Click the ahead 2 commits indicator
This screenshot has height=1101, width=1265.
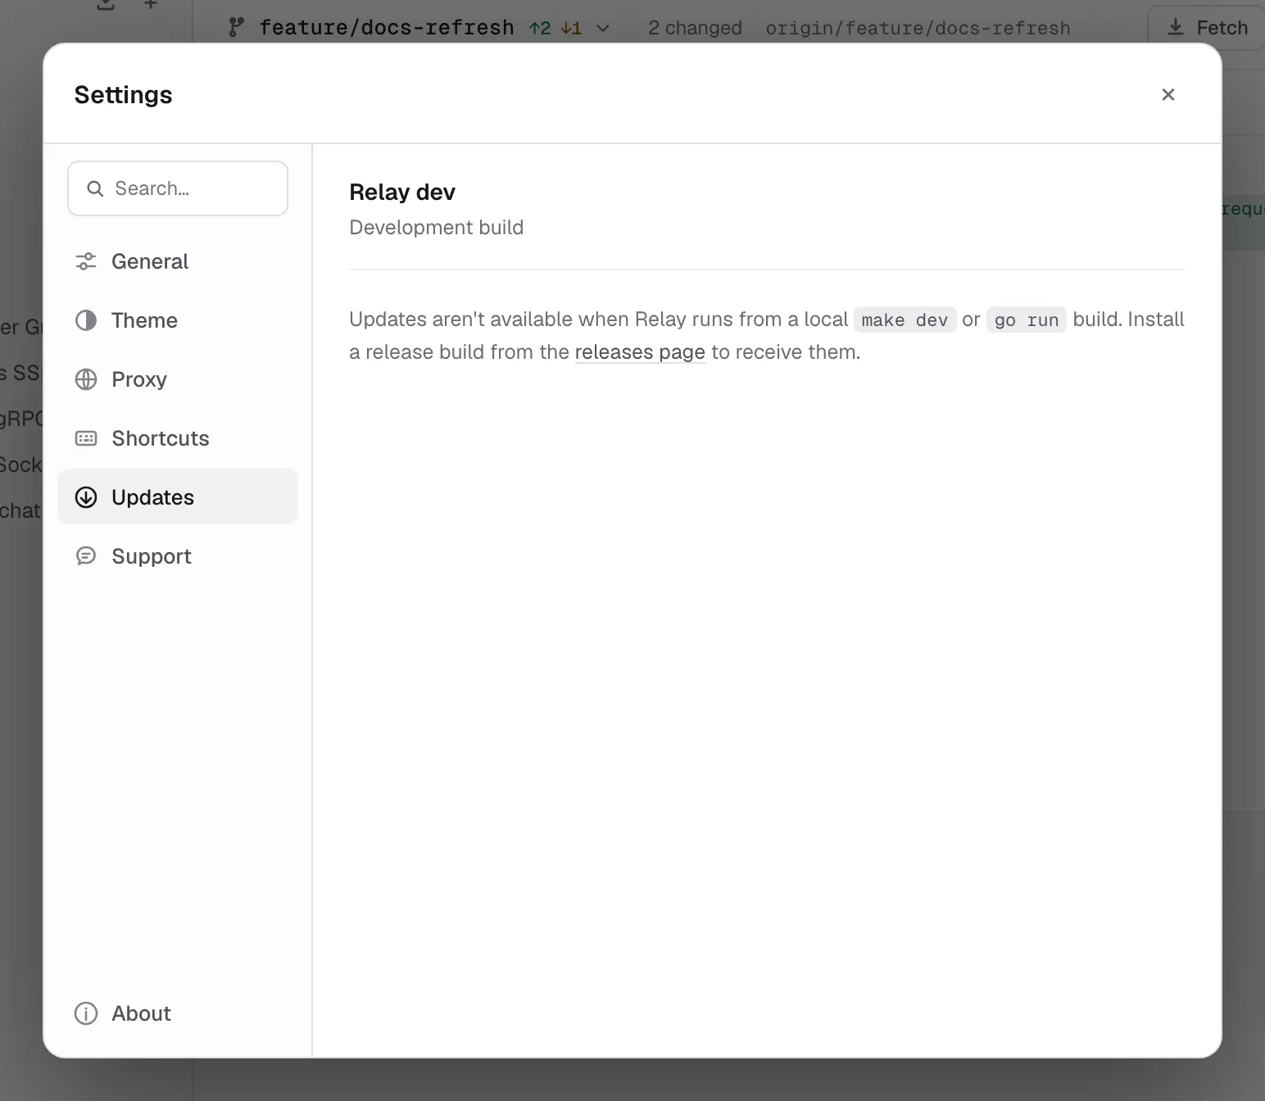click(540, 28)
